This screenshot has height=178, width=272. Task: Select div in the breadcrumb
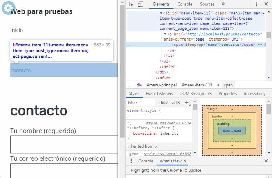[x=139, y=85]
